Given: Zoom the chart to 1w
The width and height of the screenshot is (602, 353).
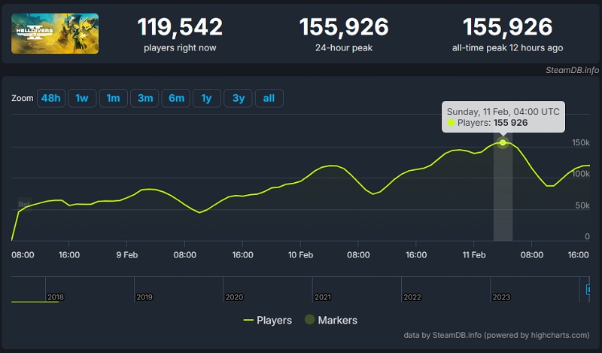Looking at the screenshot, I should 82,99.
